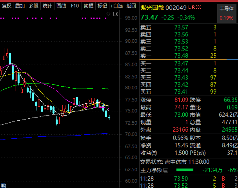Viewport: 238px width, 188px height.
Task: Toggle the side panel layout icon
Action: pyautogui.click(x=116, y=14)
